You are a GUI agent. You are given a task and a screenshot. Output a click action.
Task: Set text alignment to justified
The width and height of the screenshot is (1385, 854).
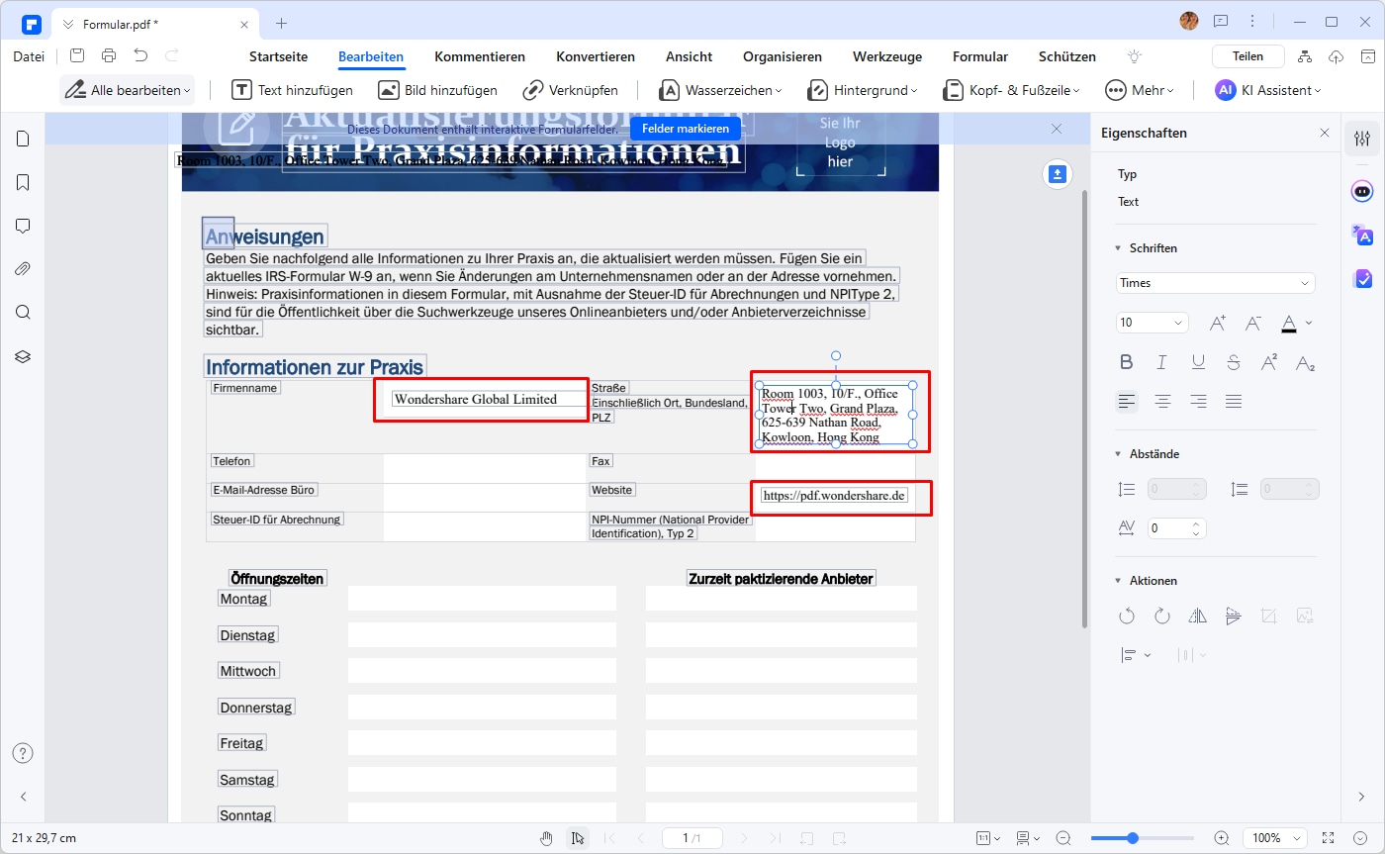1233,401
